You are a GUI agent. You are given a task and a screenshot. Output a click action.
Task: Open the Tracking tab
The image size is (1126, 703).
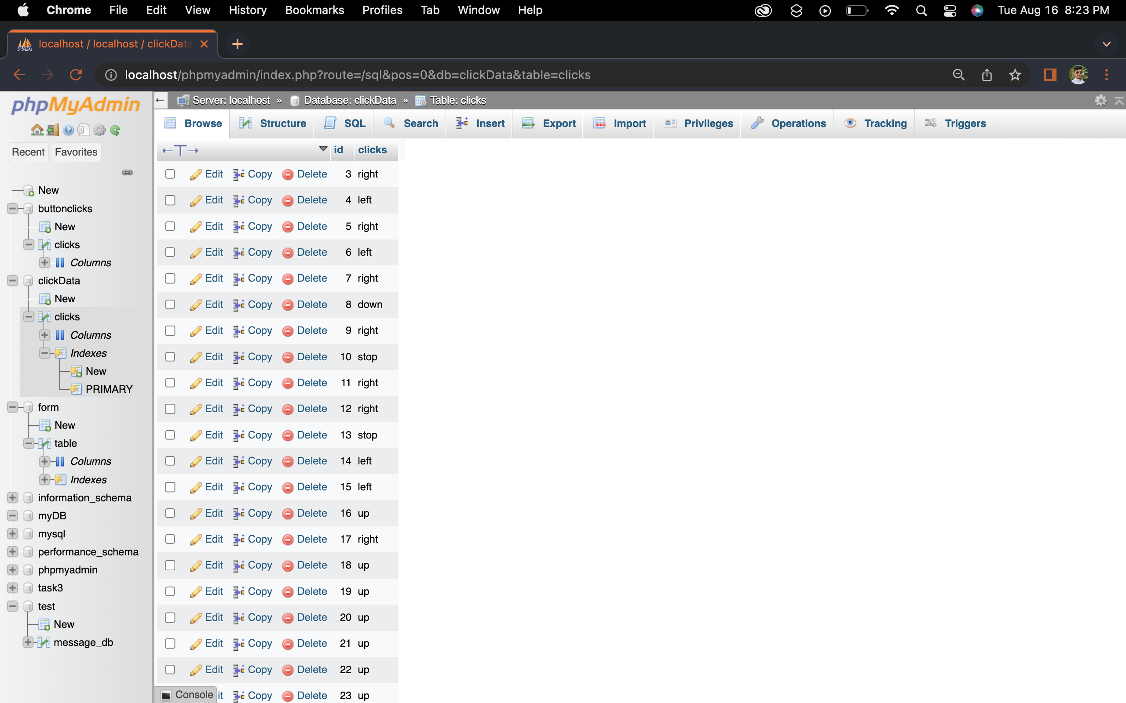pyautogui.click(x=875, y=123)
